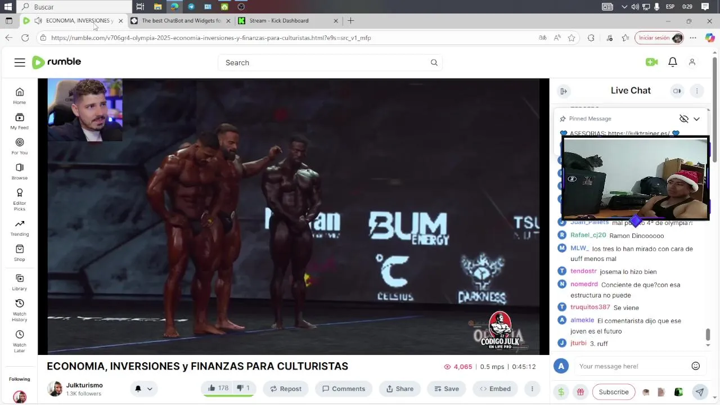Viewport: 720px width, 405px height.
Task: Dislike the video (thumbs down)
Action: [x=243, y=388]
